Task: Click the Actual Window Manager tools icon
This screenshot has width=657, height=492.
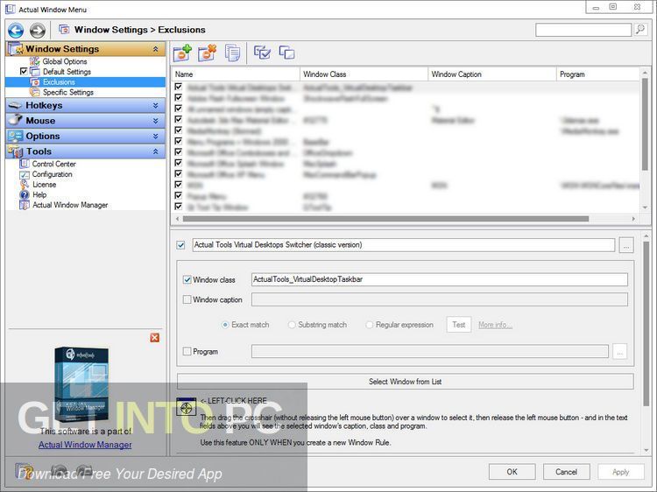Action: [x=25, y=205]
